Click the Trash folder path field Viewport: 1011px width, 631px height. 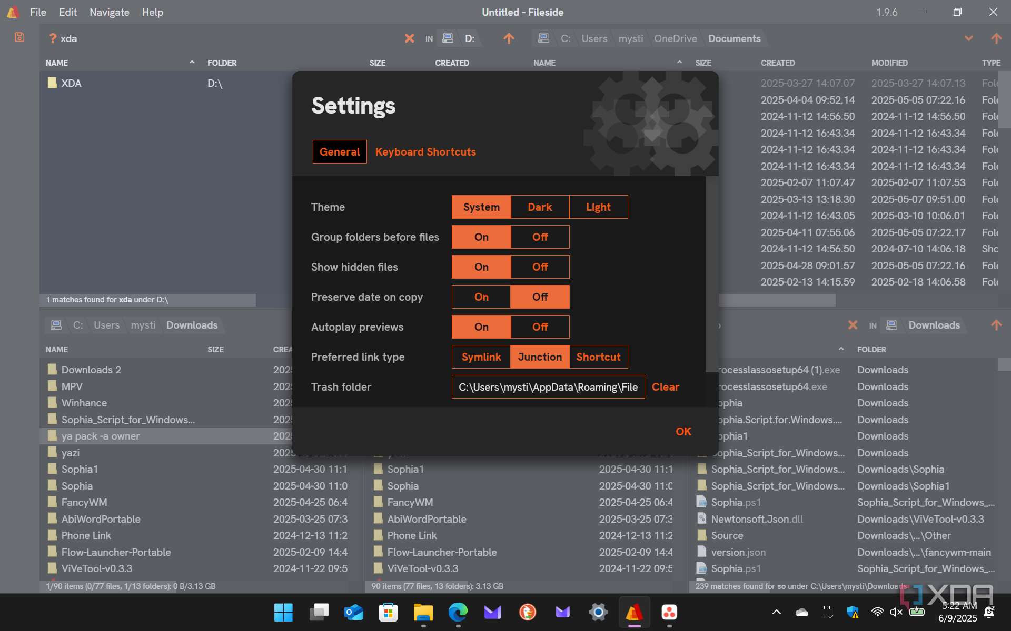pyautogui.click(x=548, y=387)
